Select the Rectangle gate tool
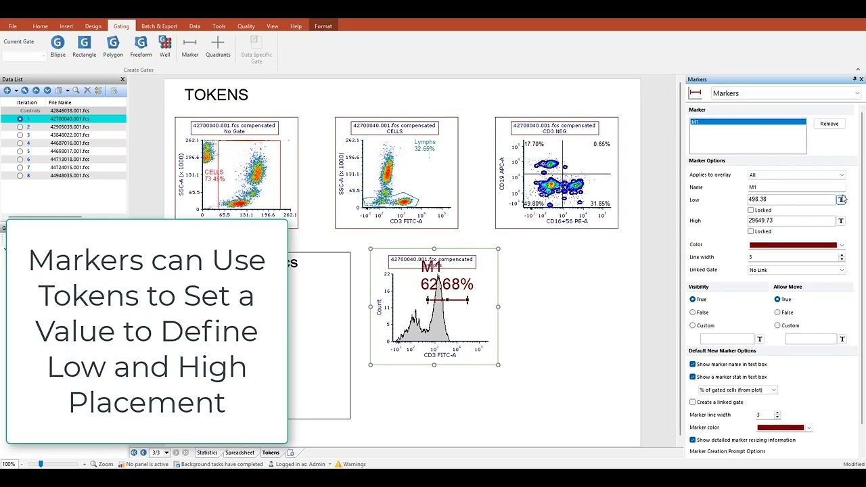 [x=84, y=47]
